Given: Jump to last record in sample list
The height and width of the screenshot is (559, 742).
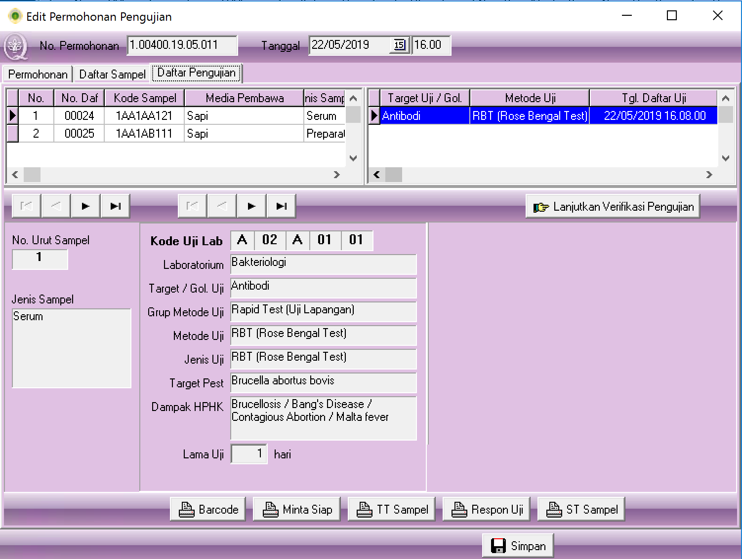Looking at the screenshot, I should 115,206.
